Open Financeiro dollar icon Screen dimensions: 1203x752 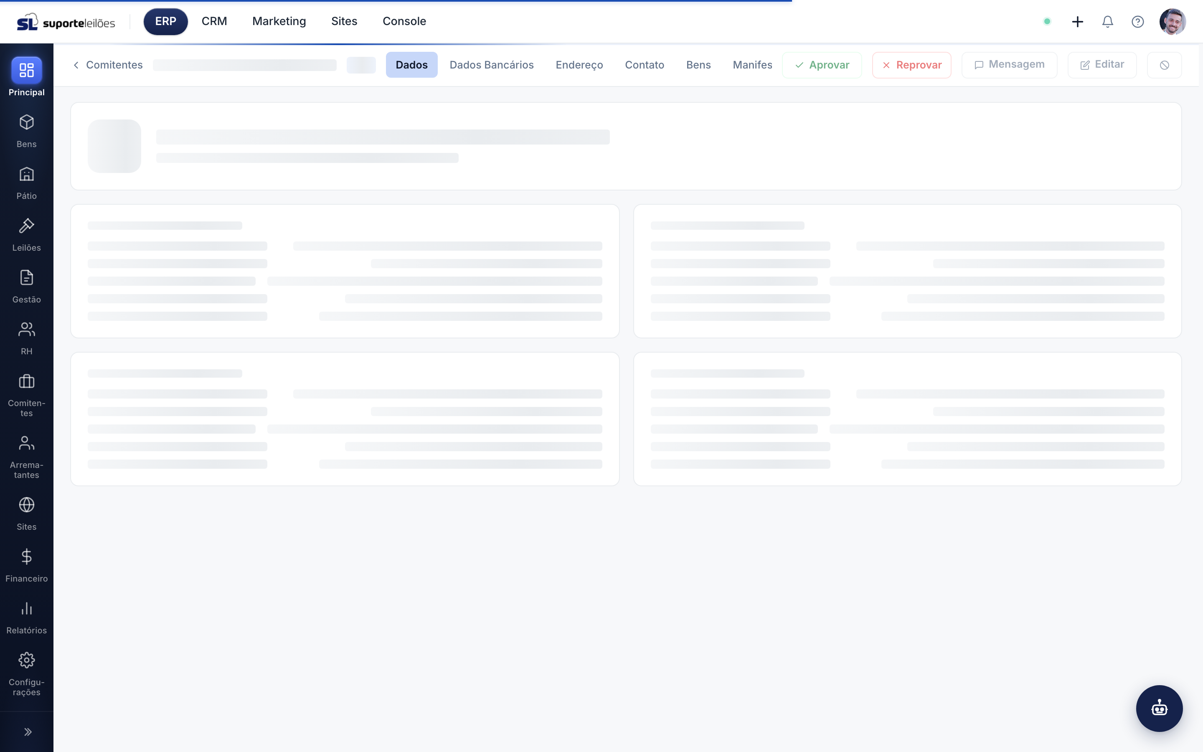26,556
